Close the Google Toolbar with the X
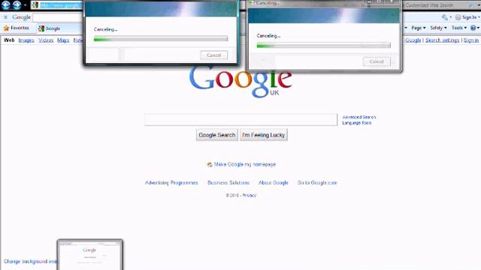The height and width of the screenshot is (270, 481). 5,17
